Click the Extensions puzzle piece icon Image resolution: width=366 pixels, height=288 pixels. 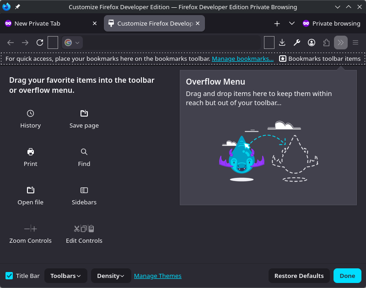pyautogui.click(x=326, y=43)
